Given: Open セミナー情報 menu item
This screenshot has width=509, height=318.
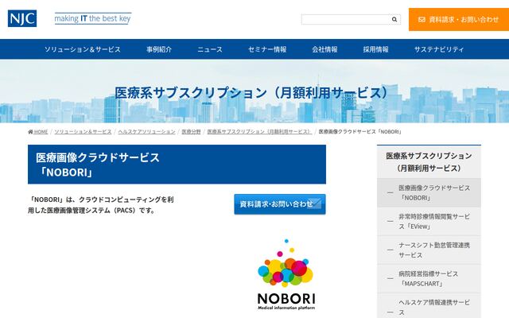Looking at the screenshot, I should coord(267,49).
